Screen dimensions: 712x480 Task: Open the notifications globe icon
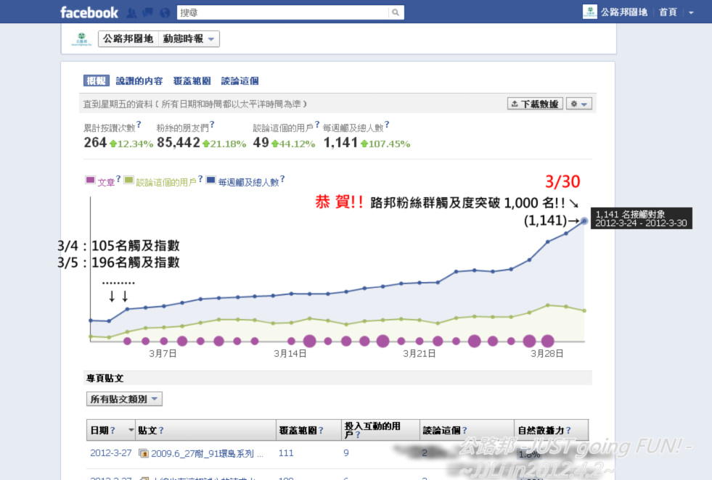click(165, 12)
